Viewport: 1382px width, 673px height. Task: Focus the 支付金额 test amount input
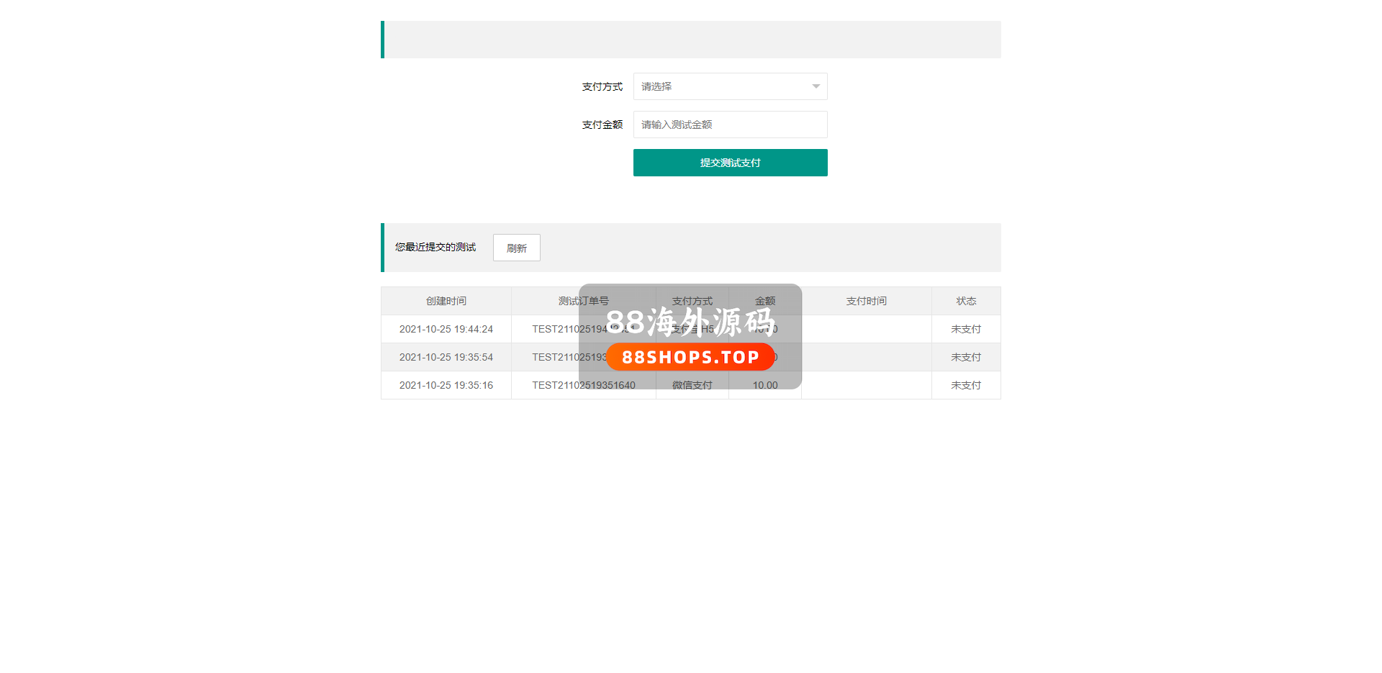730,125
